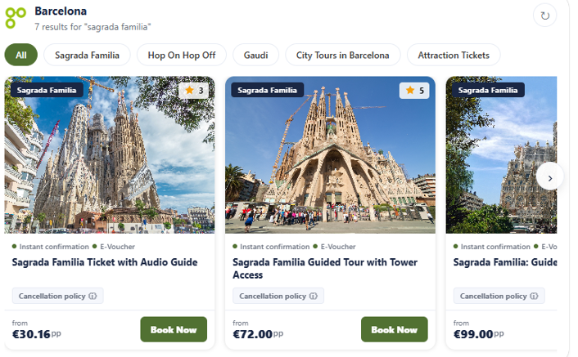Open Guided Tour with Tower Access title
This screenshot has height=357, width=578.
tap(325, 269)
